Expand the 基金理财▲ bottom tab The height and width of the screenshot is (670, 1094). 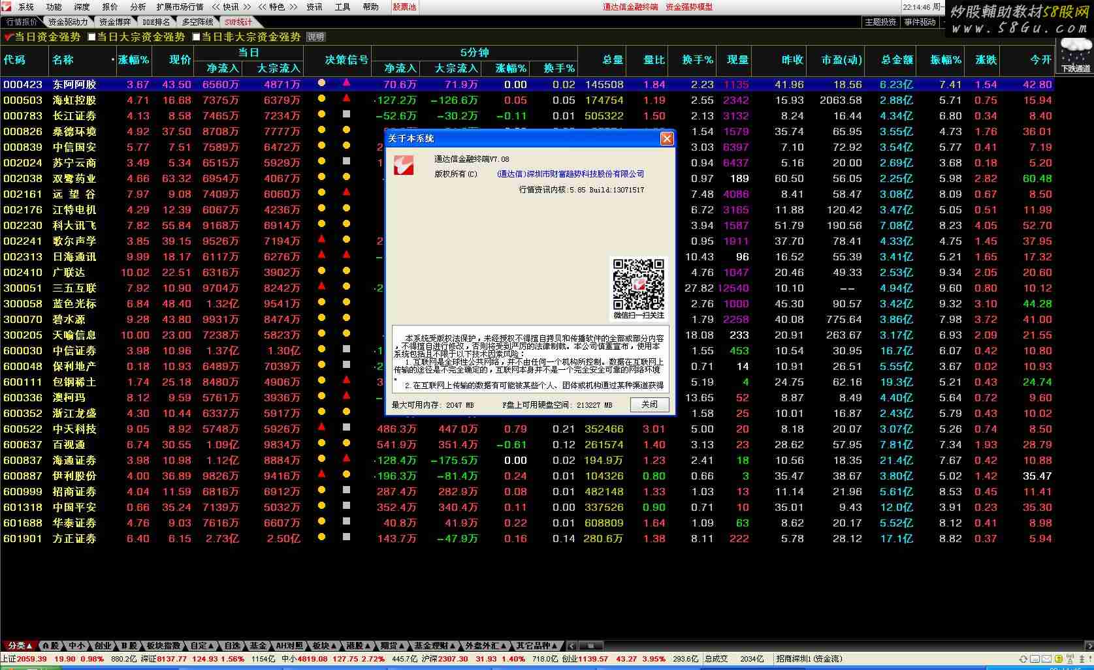pyautogui.click(x=434, y=646)
